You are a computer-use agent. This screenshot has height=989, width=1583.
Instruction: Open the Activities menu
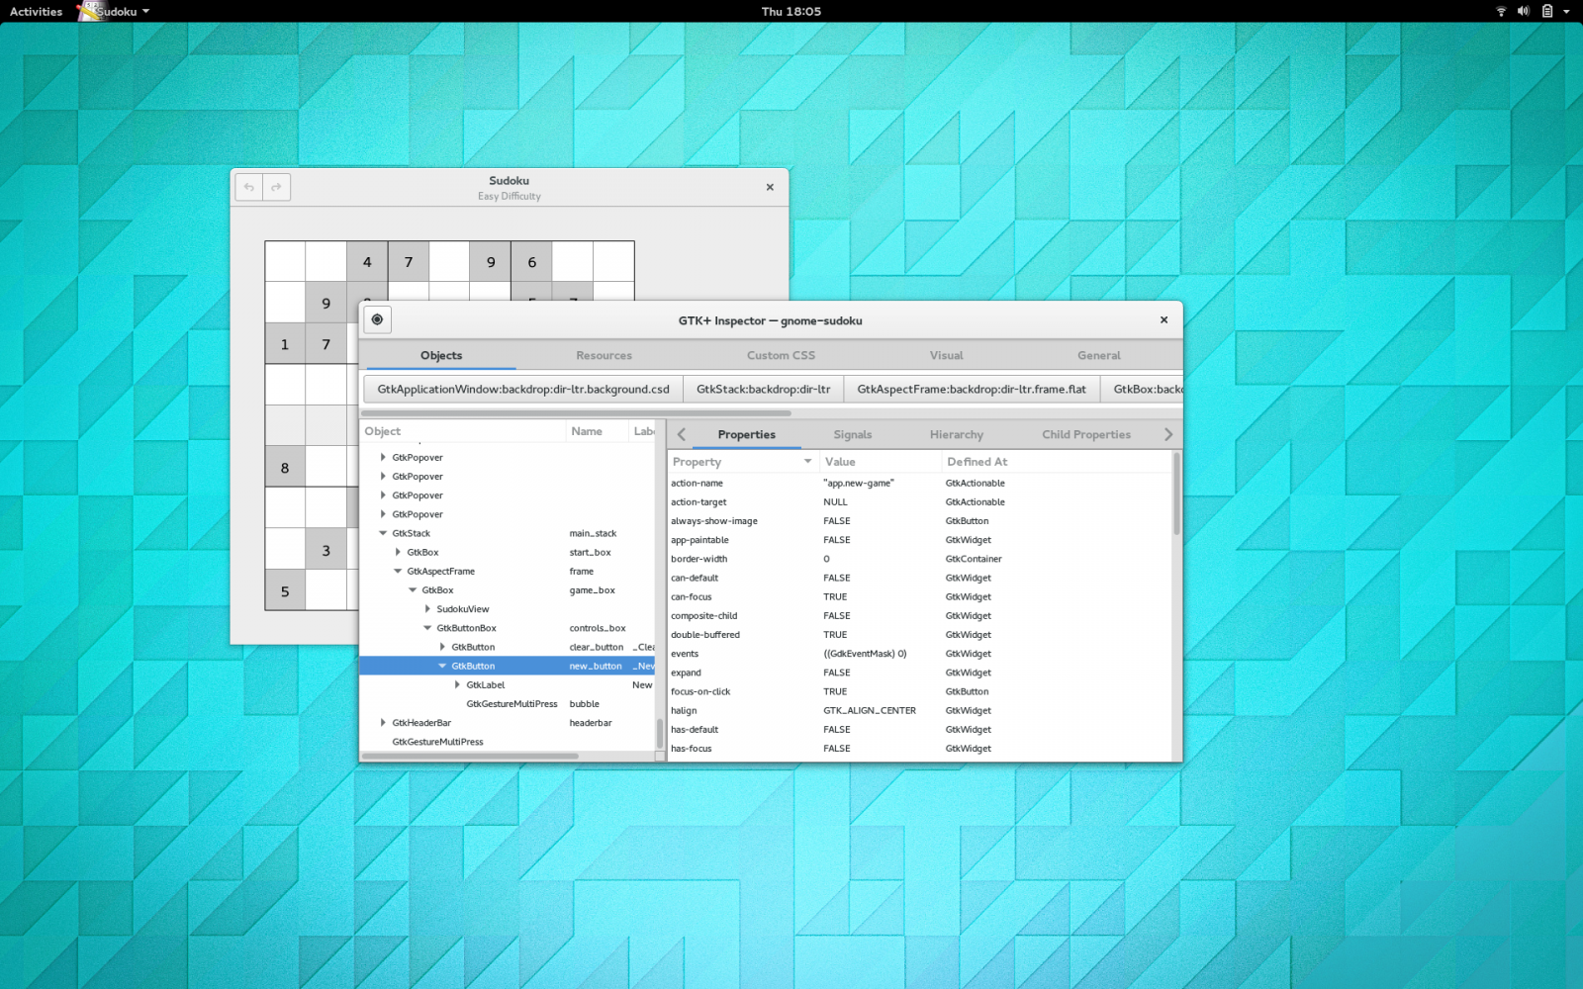tap(36, 11)
